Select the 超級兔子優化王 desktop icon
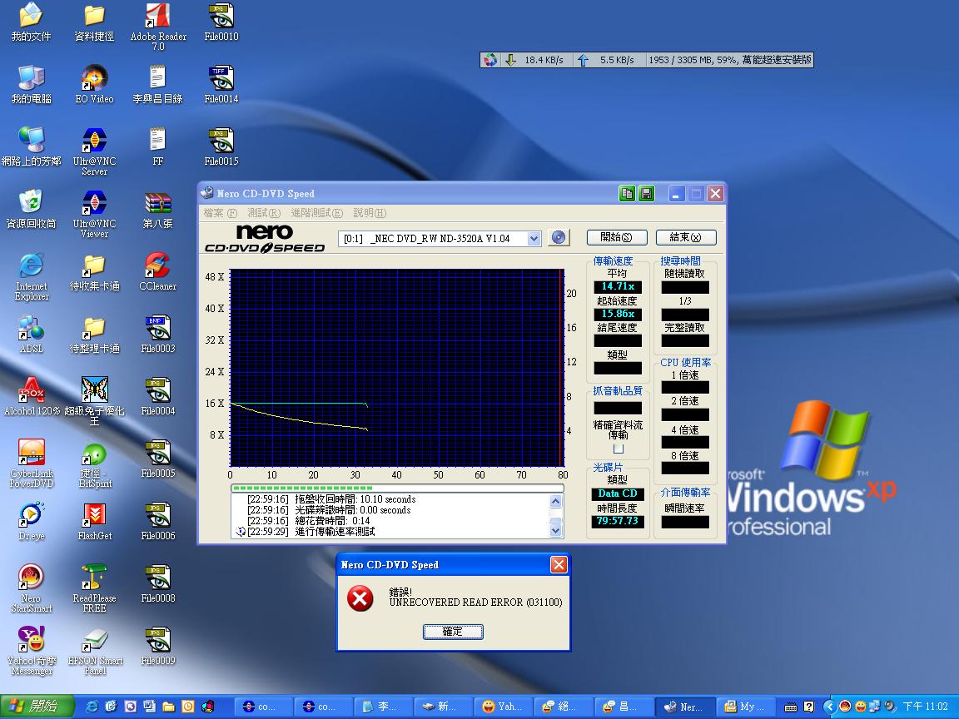Image resolution: width=959 pixels, height=719 pixels. point(94,401)
